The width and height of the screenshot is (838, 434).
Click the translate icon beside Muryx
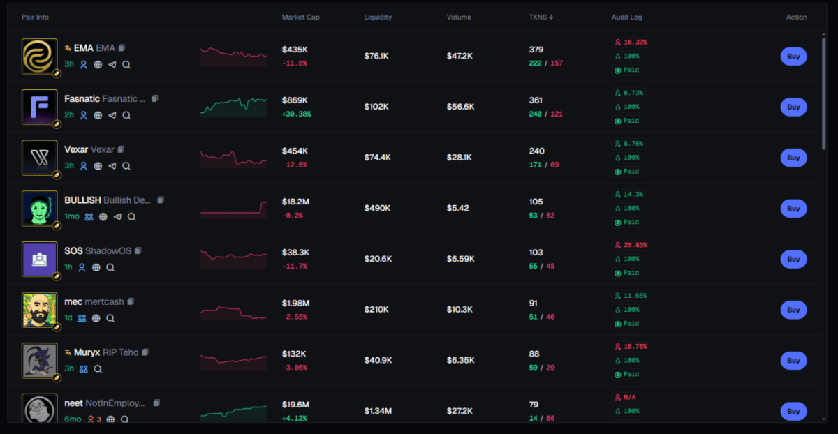68,352
